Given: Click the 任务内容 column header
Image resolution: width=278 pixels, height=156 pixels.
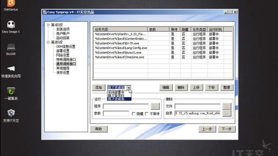Looking at the screenshot, I should click(x=120, y=29).
